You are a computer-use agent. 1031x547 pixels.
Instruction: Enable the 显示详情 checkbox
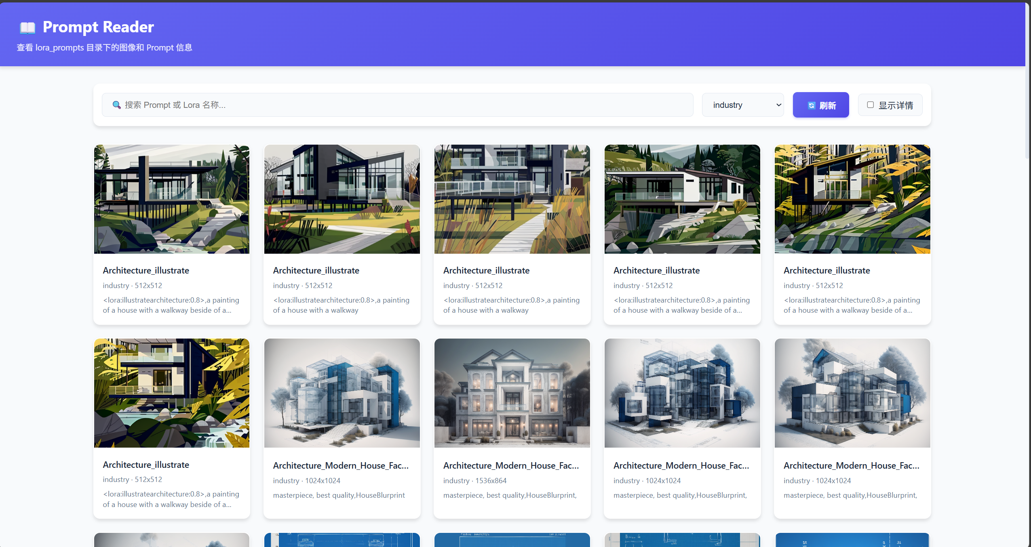coord(870,105)
